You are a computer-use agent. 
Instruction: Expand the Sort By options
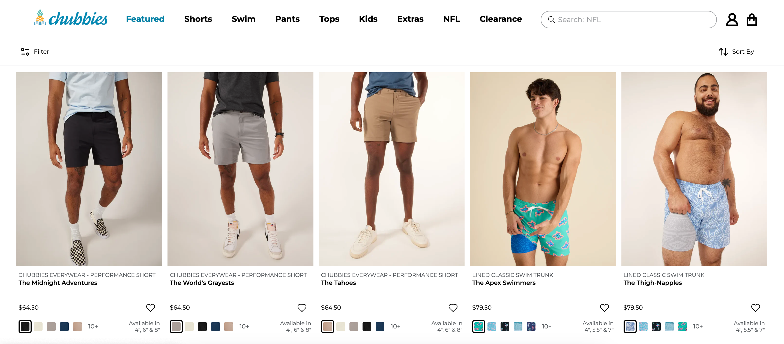coord(736,52)
